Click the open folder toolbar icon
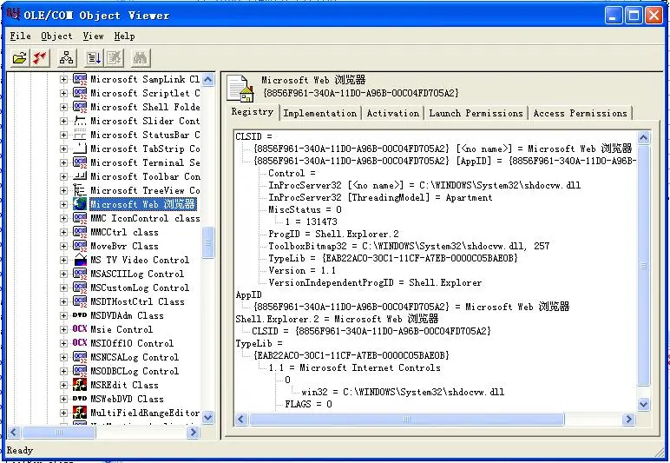The width and height of the screenshot is (670, 463). coord(20,57)
